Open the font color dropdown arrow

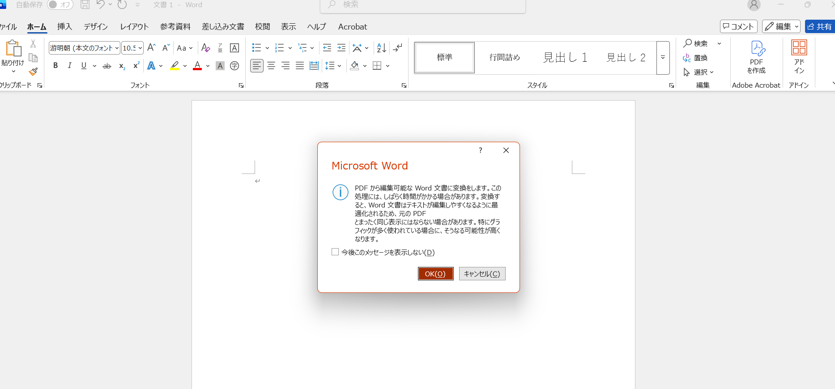pos(208,66)
